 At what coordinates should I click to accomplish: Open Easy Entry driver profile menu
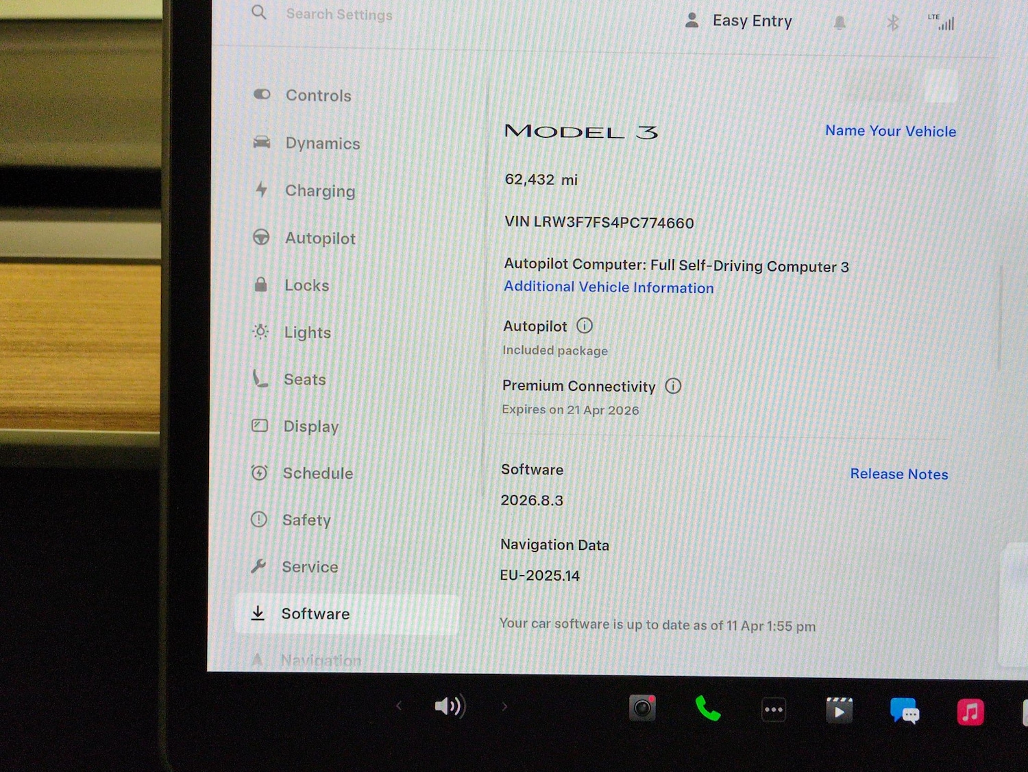739,21
